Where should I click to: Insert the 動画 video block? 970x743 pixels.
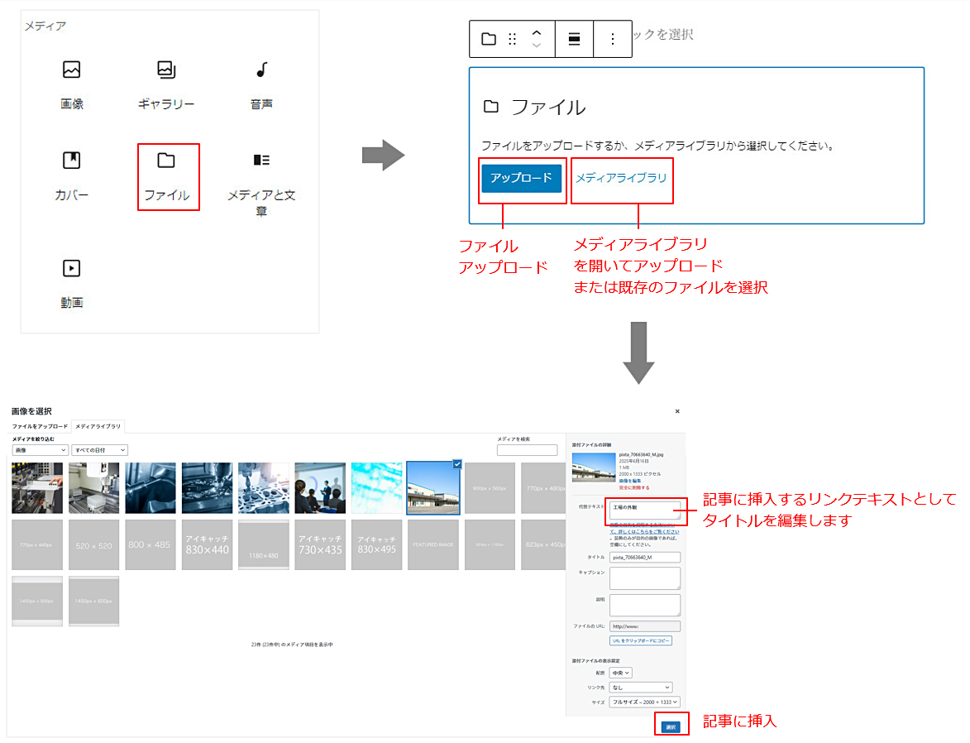pos(71,284)
